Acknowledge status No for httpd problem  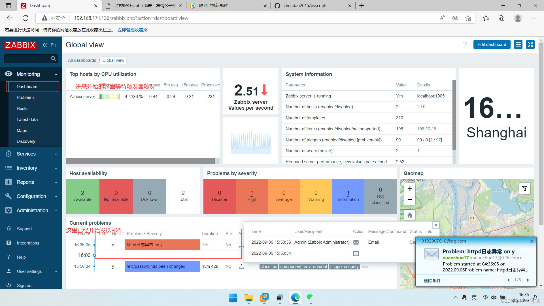pyautogui.click(x=228, y=245)
